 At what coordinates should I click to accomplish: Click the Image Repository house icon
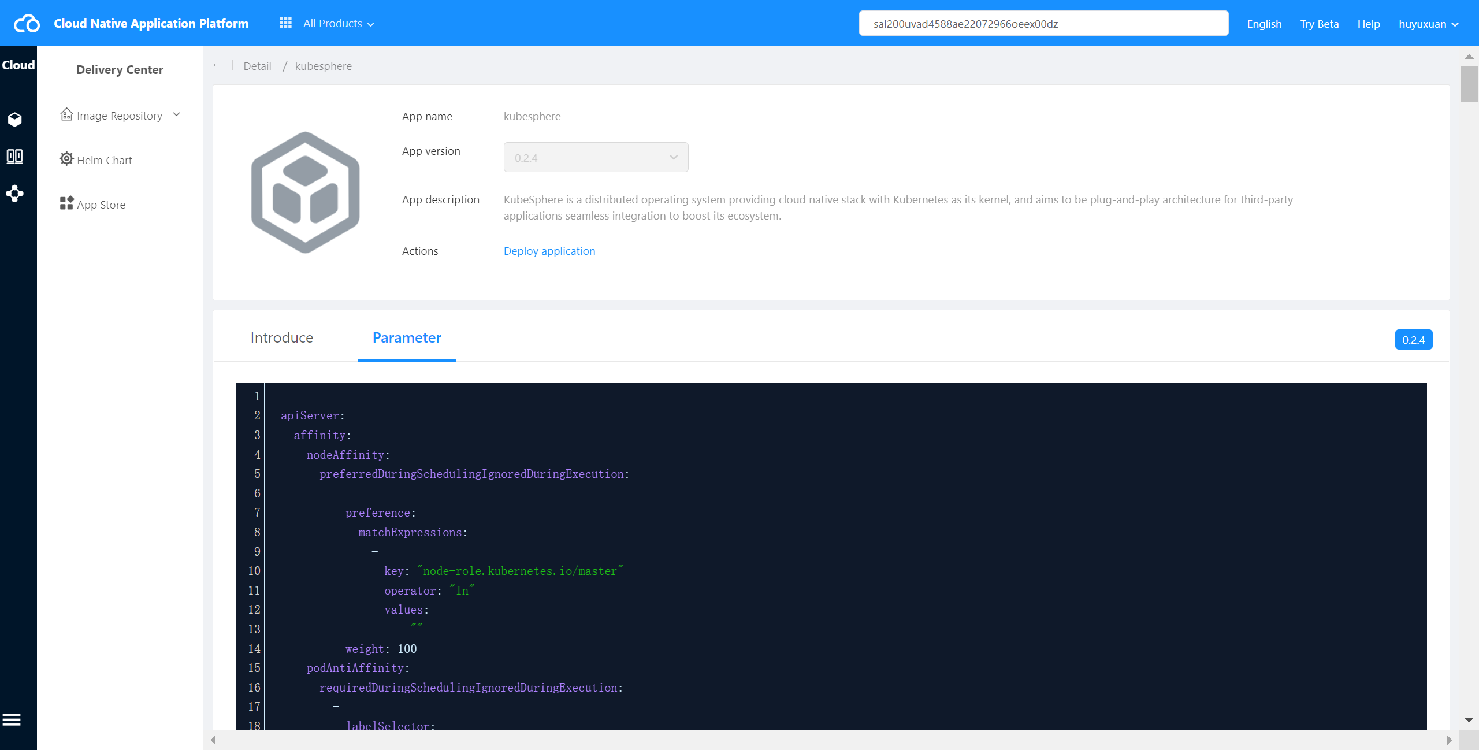67,114
